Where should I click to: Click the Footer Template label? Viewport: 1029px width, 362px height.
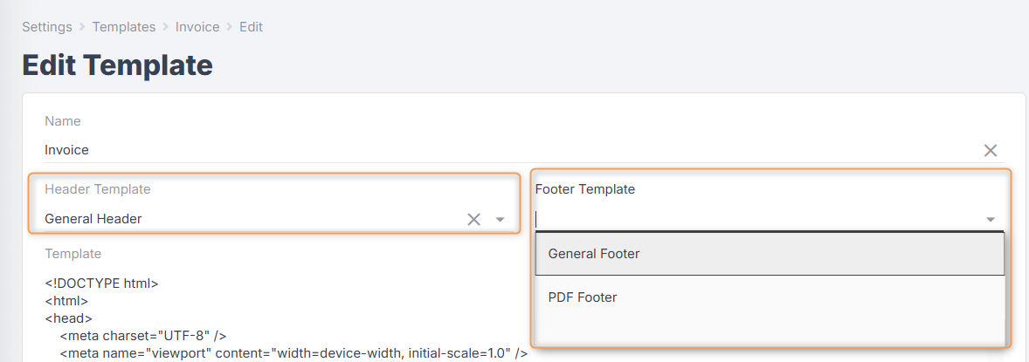coord(585,189)
